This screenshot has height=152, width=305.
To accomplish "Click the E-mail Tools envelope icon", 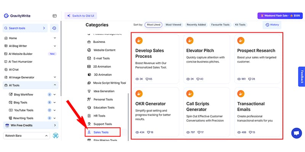I will click(89, 58).
